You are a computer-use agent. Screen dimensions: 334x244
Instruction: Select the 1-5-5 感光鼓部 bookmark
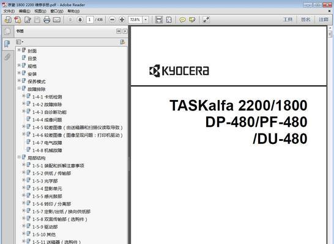[47, 196]
